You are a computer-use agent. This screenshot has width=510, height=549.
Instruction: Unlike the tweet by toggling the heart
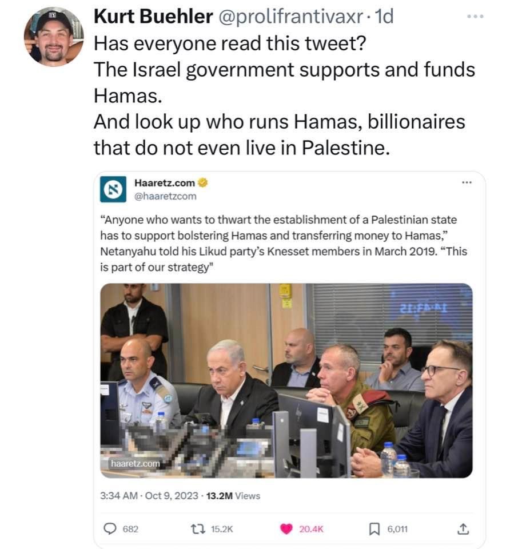coord(285,529)
